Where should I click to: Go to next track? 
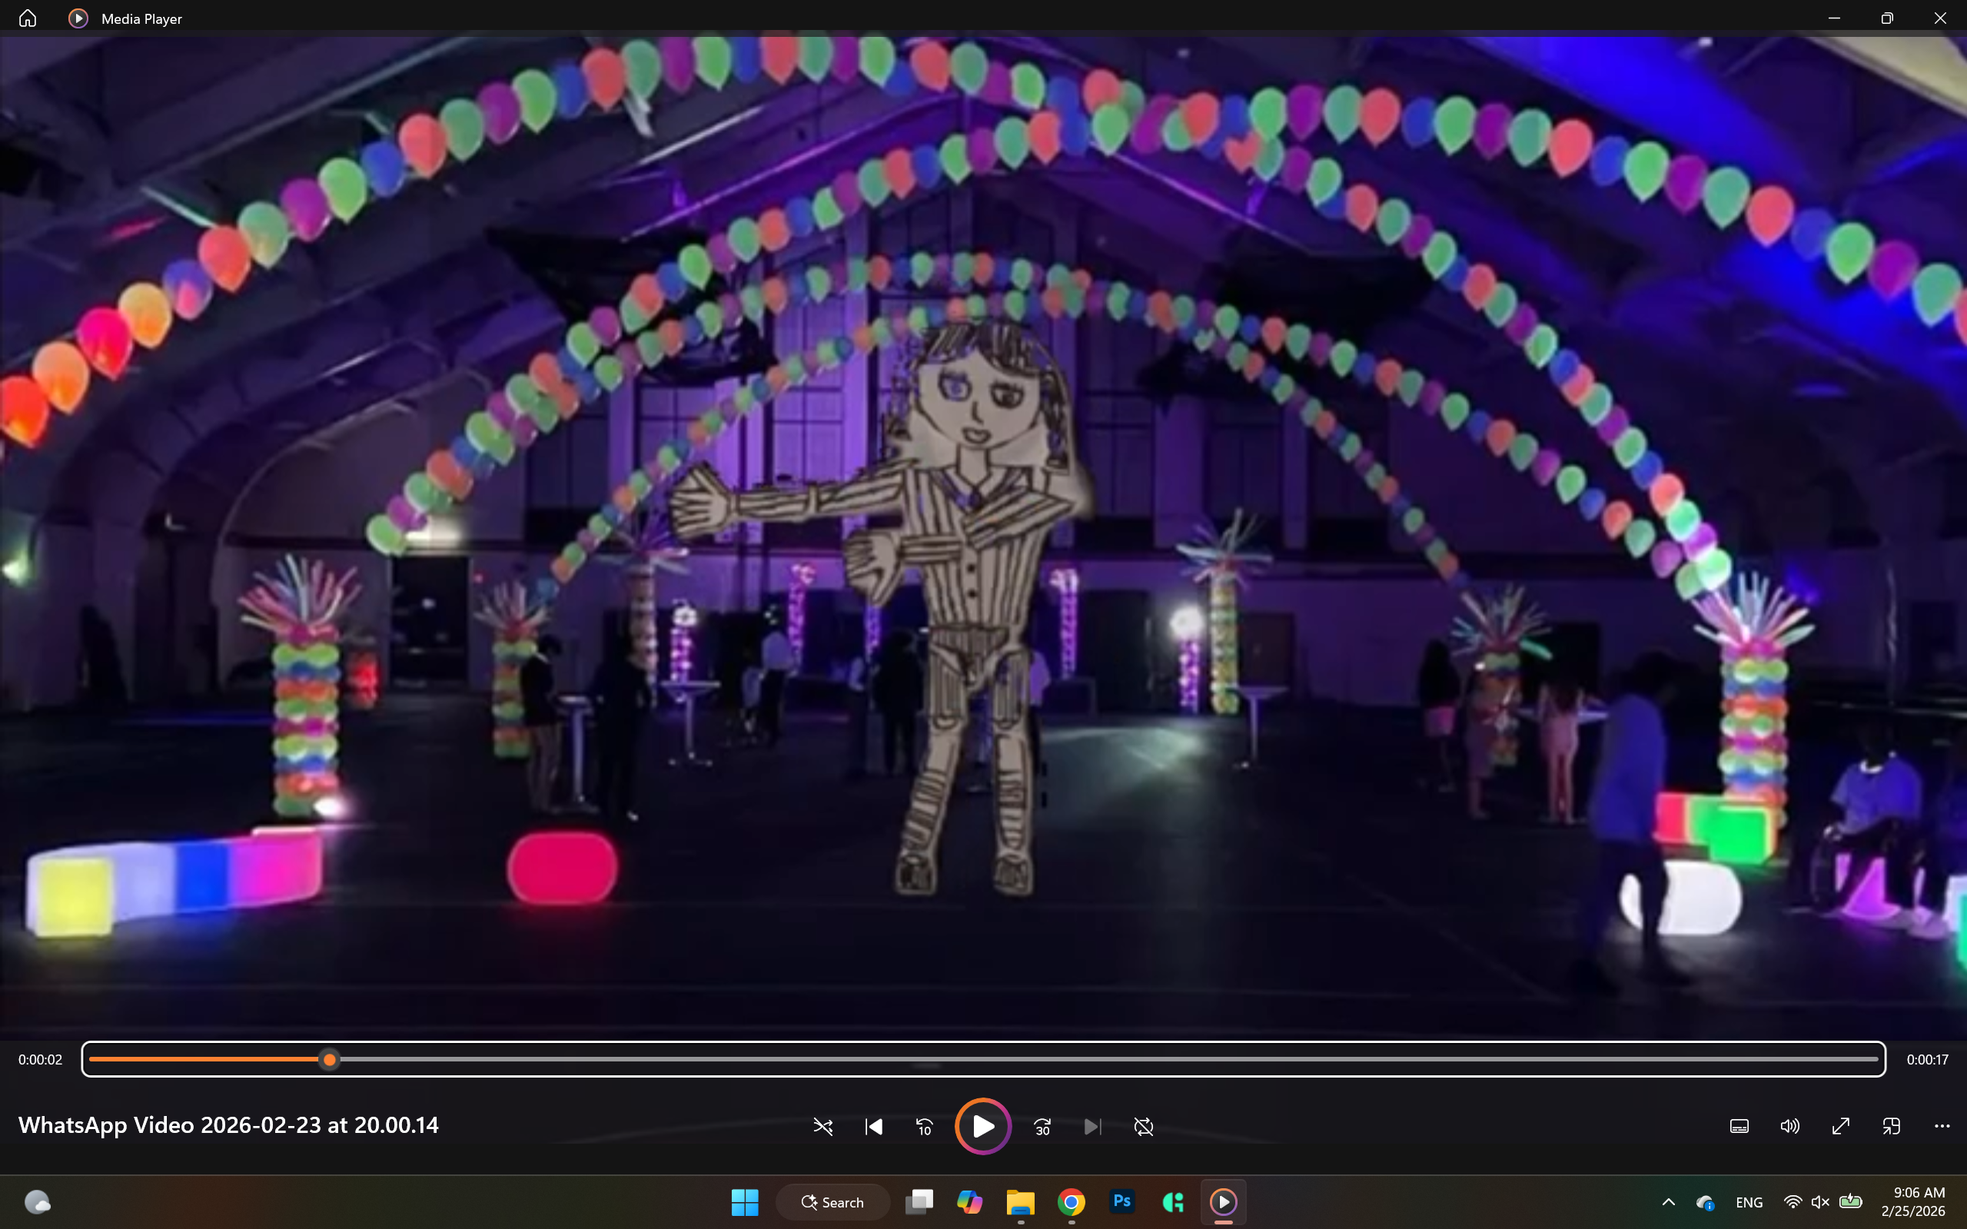click(1092, 1127)
